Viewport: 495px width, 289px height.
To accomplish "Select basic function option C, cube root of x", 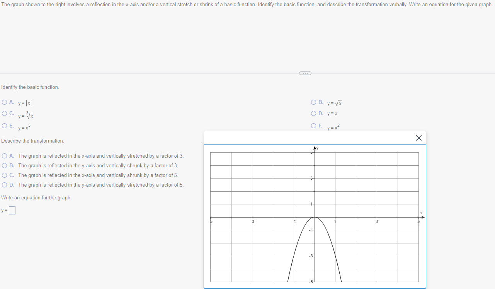I will tap(4, 113).
